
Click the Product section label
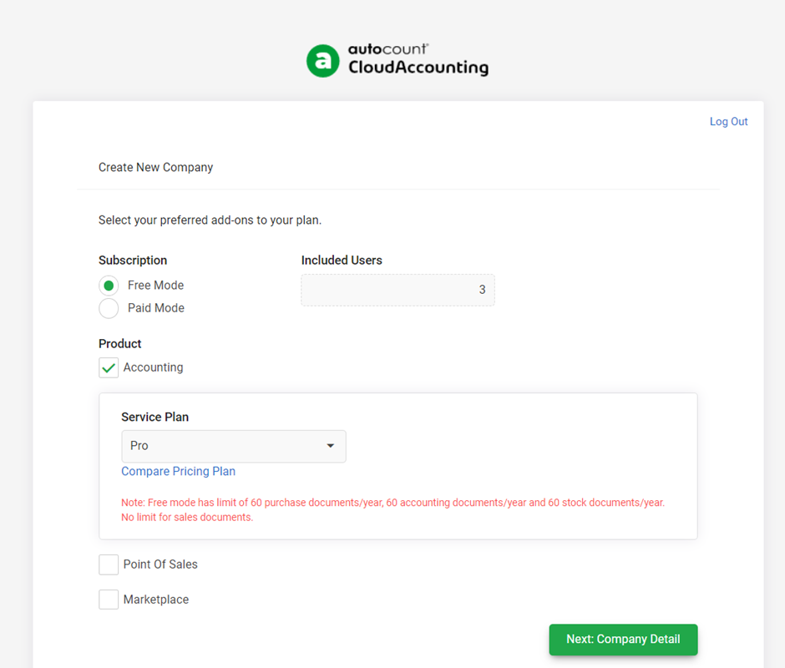tap(120, 344)
